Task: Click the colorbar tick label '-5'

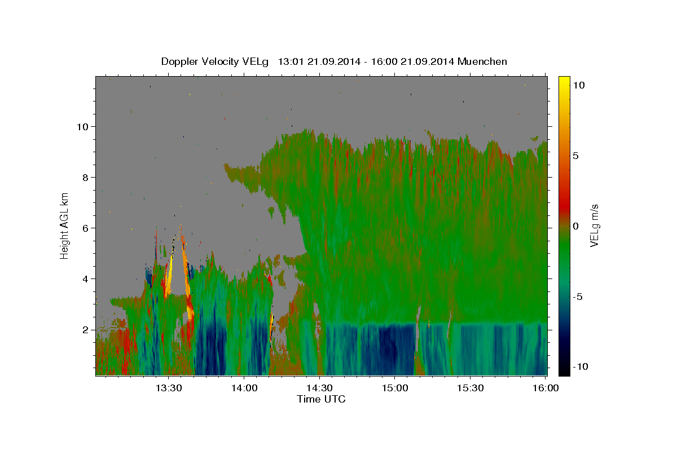Action: 578,297
